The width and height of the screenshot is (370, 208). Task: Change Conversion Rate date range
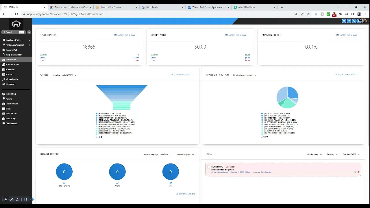pos(346,35)
